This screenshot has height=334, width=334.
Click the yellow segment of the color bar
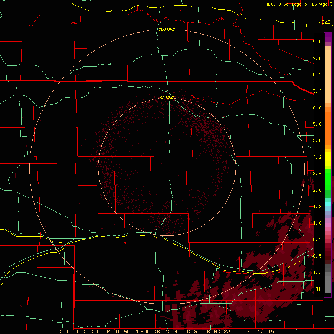[x=328, y=159]
